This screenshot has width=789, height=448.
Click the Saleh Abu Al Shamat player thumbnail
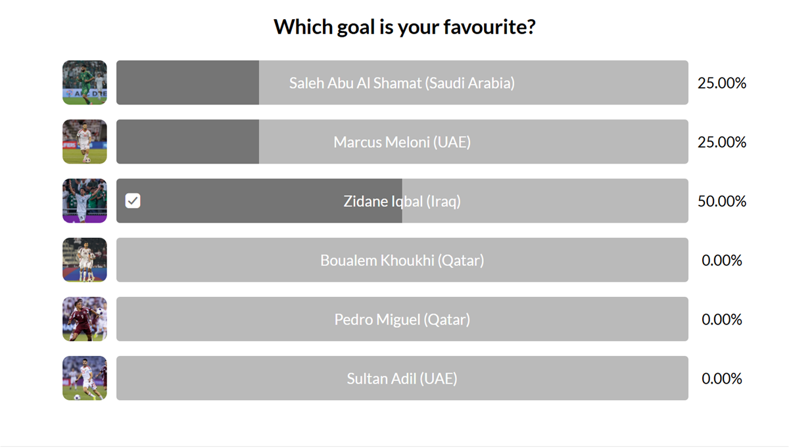click(x=85, y=83)
